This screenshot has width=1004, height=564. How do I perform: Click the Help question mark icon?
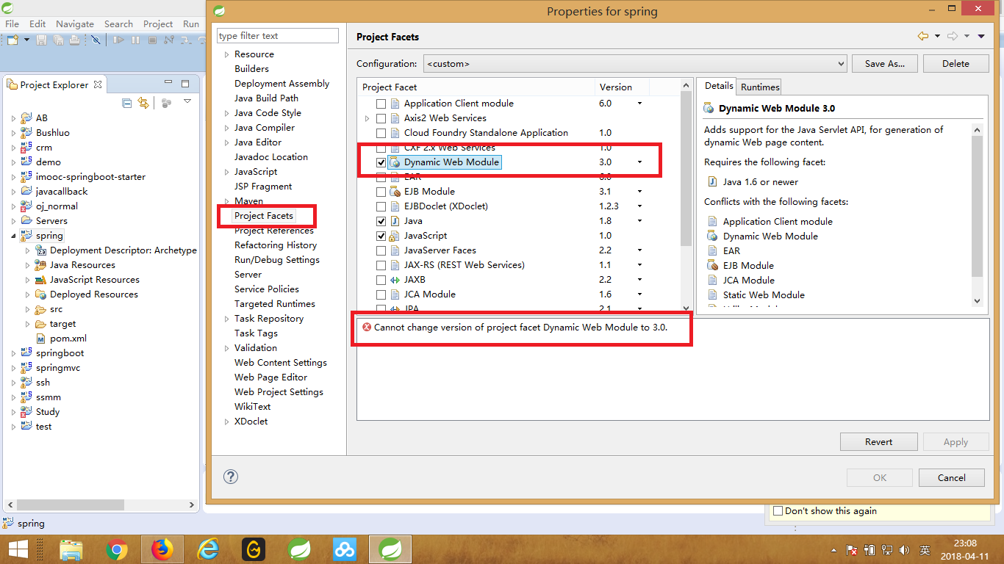point(231,477)
